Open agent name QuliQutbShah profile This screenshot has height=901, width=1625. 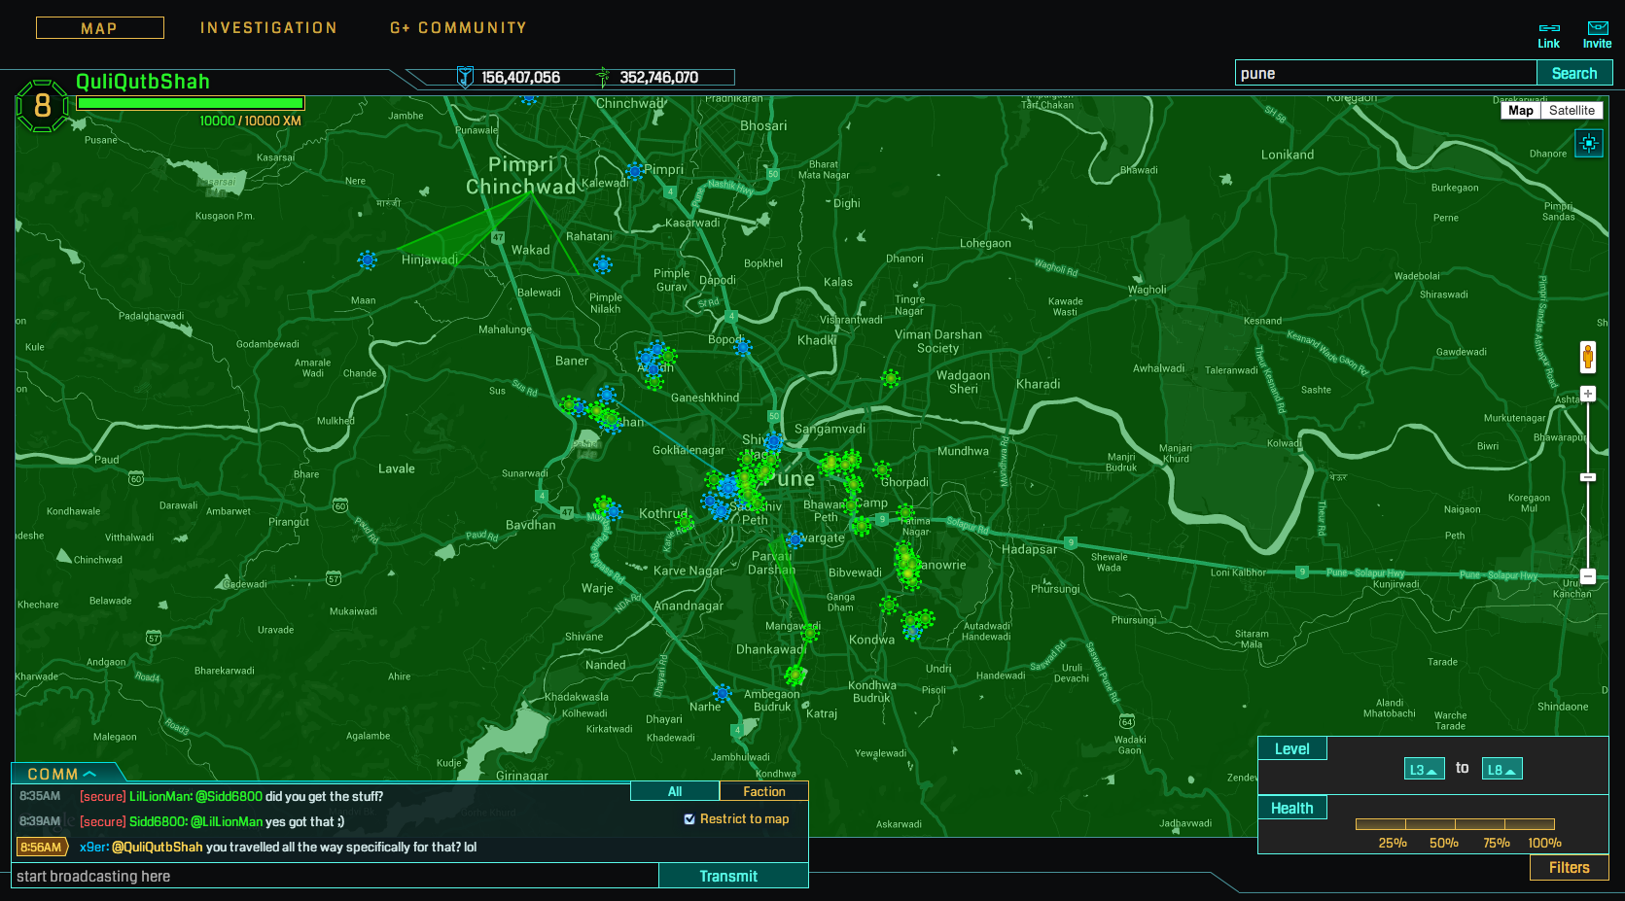coord(143,82)
